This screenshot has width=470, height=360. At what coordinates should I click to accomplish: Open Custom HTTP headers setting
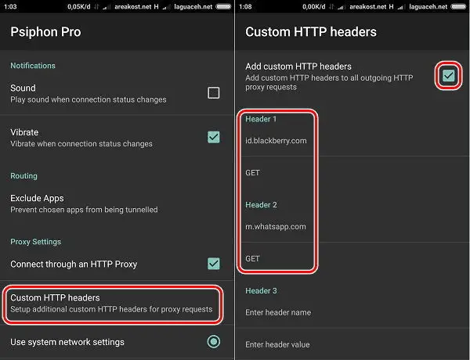113,303
